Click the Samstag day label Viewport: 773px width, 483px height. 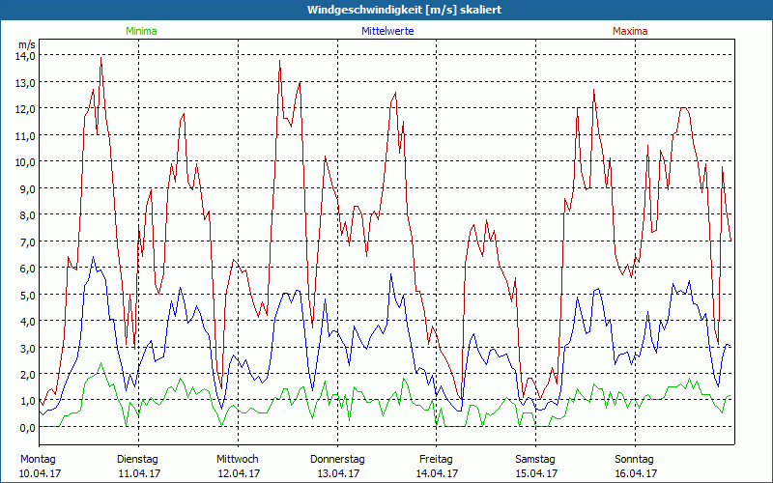(535, 460)
